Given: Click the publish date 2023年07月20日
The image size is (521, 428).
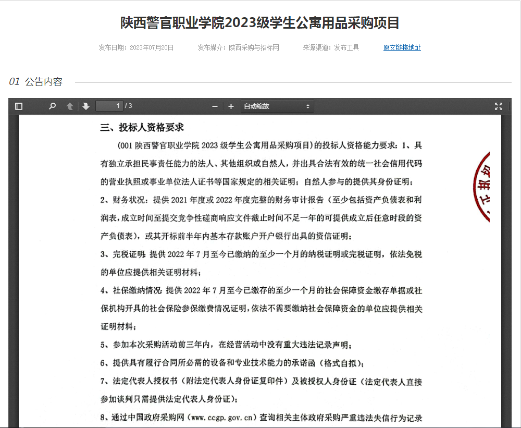Looking at the screenshot, I should [x=152, y=47].
